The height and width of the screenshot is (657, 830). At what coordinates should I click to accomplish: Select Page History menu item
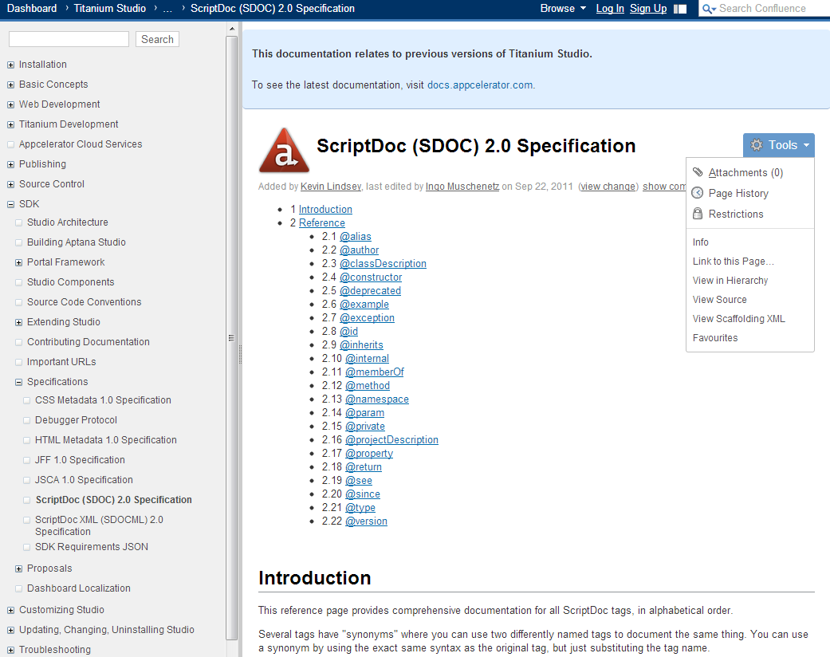click(738, 193)
